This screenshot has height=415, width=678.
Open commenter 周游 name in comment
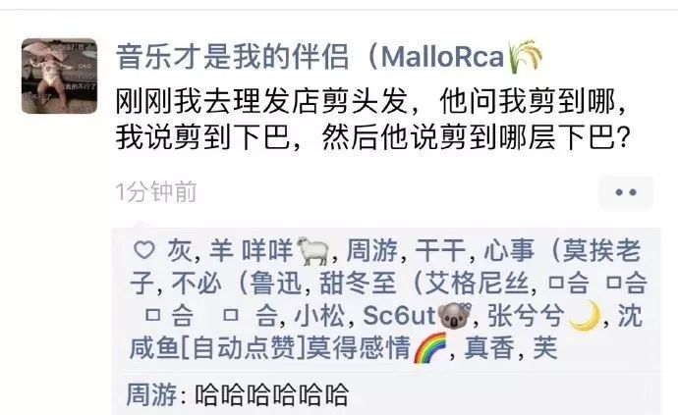pos(151,394)
